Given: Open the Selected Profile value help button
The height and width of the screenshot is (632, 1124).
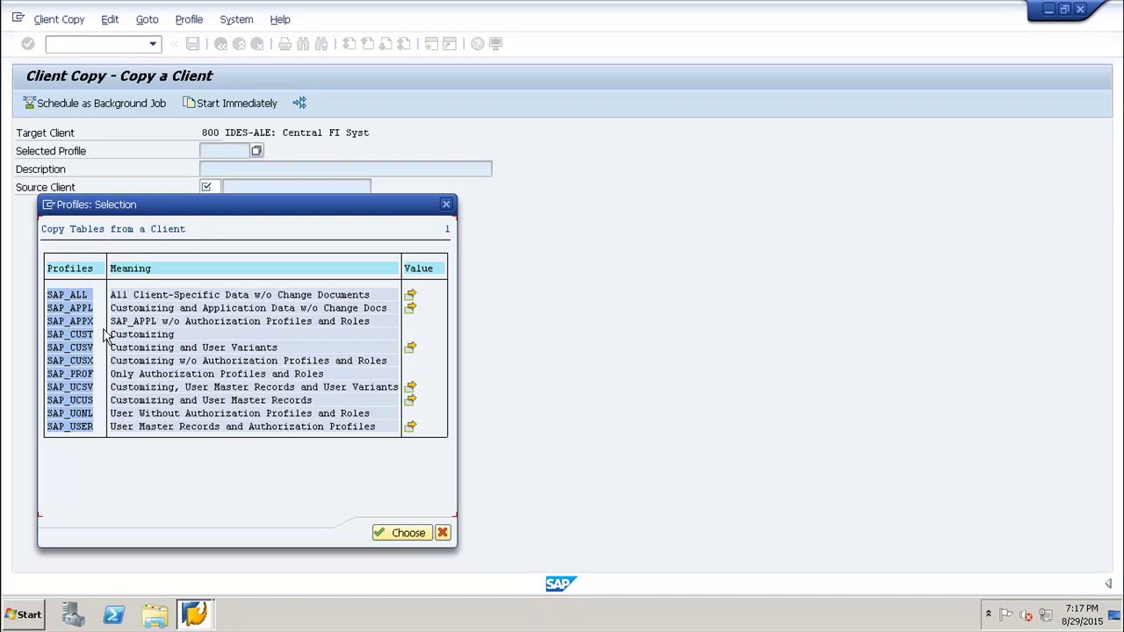Looking at the screenshot, I should (256, 151).
